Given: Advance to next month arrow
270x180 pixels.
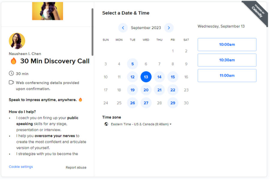Looking at the screenshot, I should (169, 28).
